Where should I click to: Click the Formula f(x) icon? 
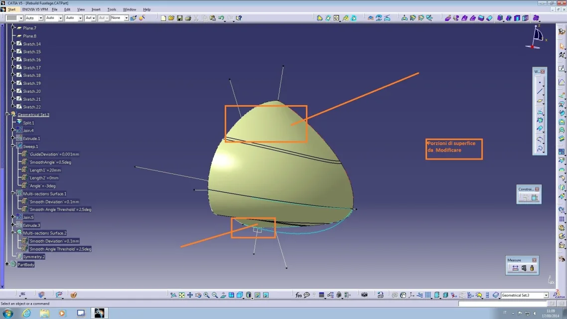(x=298, y=295)
